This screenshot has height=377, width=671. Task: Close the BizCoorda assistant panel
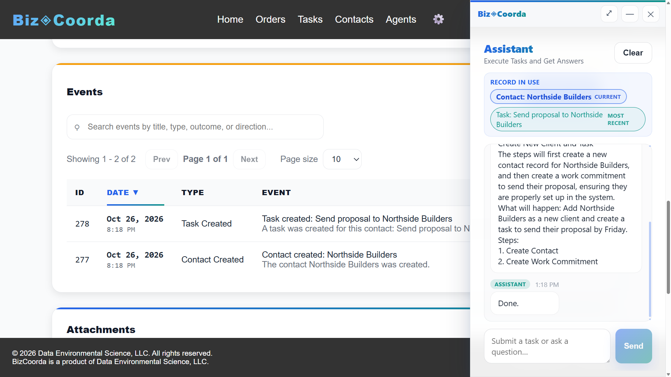tap(650, 14)
